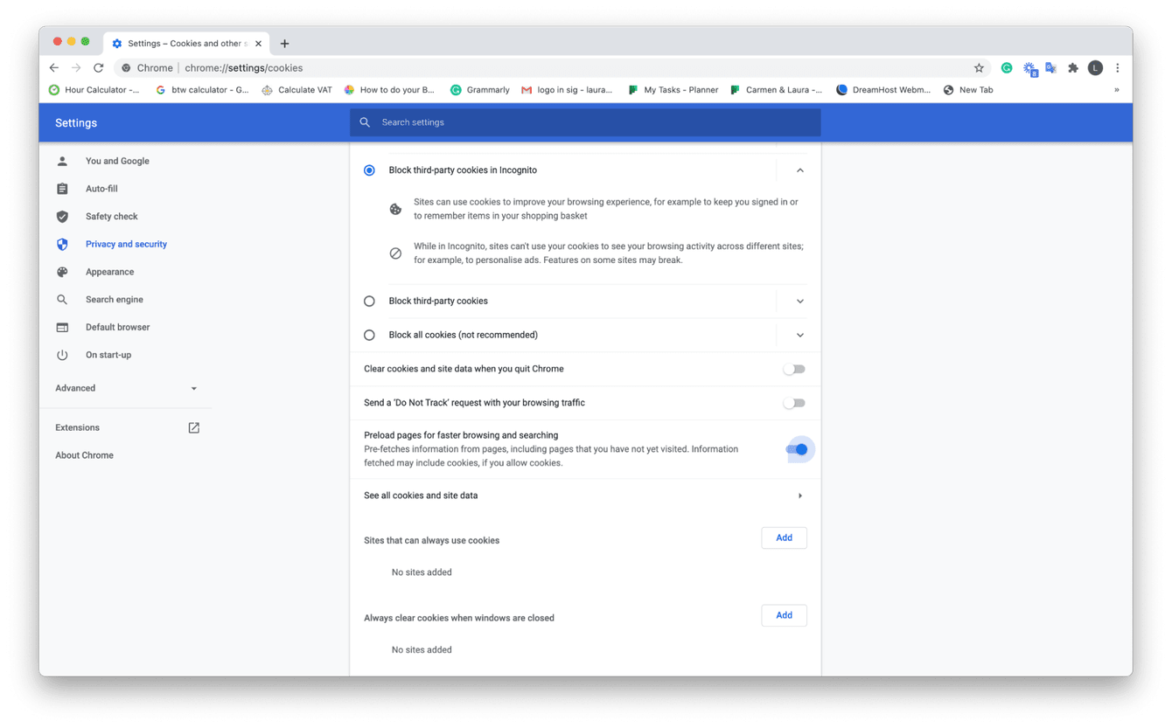Click the profile avatar L

pos(1095,67)
